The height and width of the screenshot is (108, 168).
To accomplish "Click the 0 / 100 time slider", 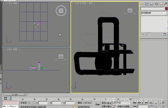I will (15, 95).
